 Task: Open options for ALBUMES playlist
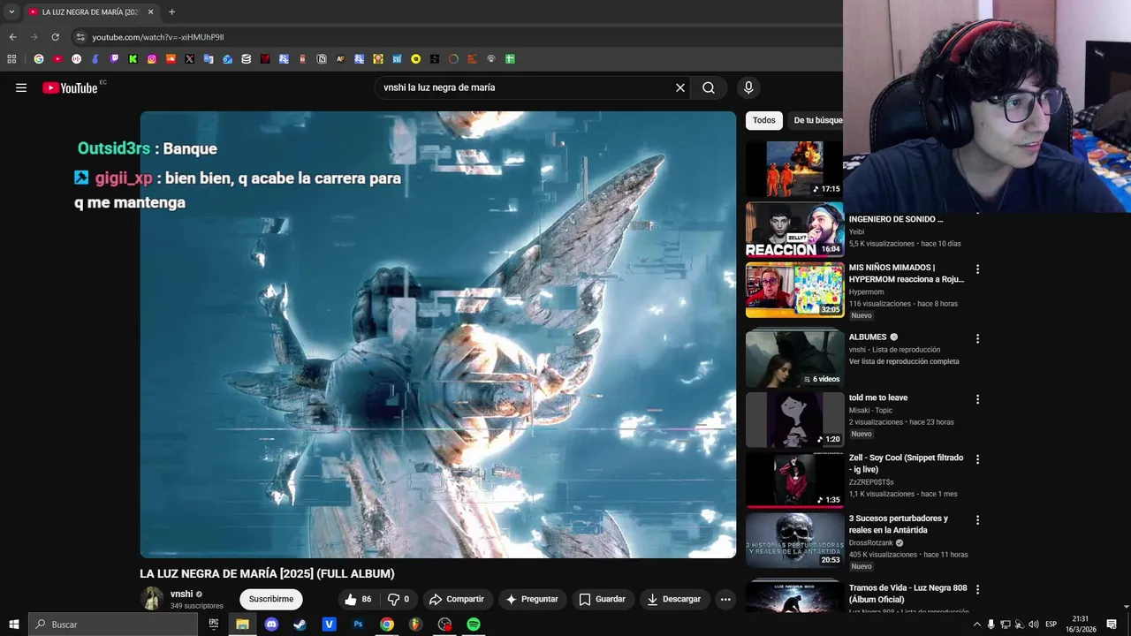(977, 338)
